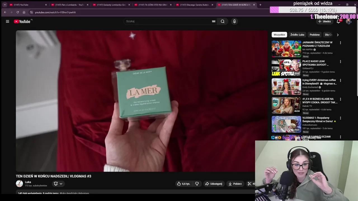The width and height of the screenshot is (358, 201).
Task: Click the video player showing La Mer box
Action: [x=142, y=101]
